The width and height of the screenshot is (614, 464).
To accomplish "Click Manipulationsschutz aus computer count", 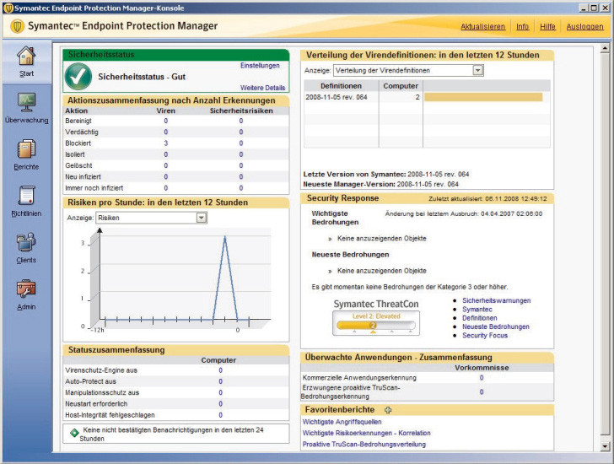I will (x=220, y=392).
